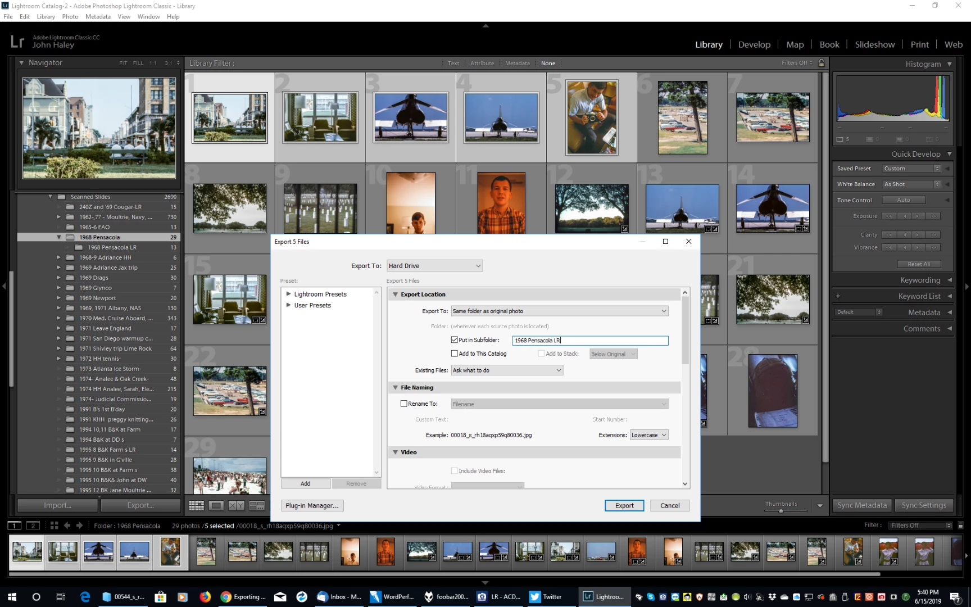
Task: Expand Lightroom Presets in preset list
Action: pyautogui.click(x=289, y=294)
